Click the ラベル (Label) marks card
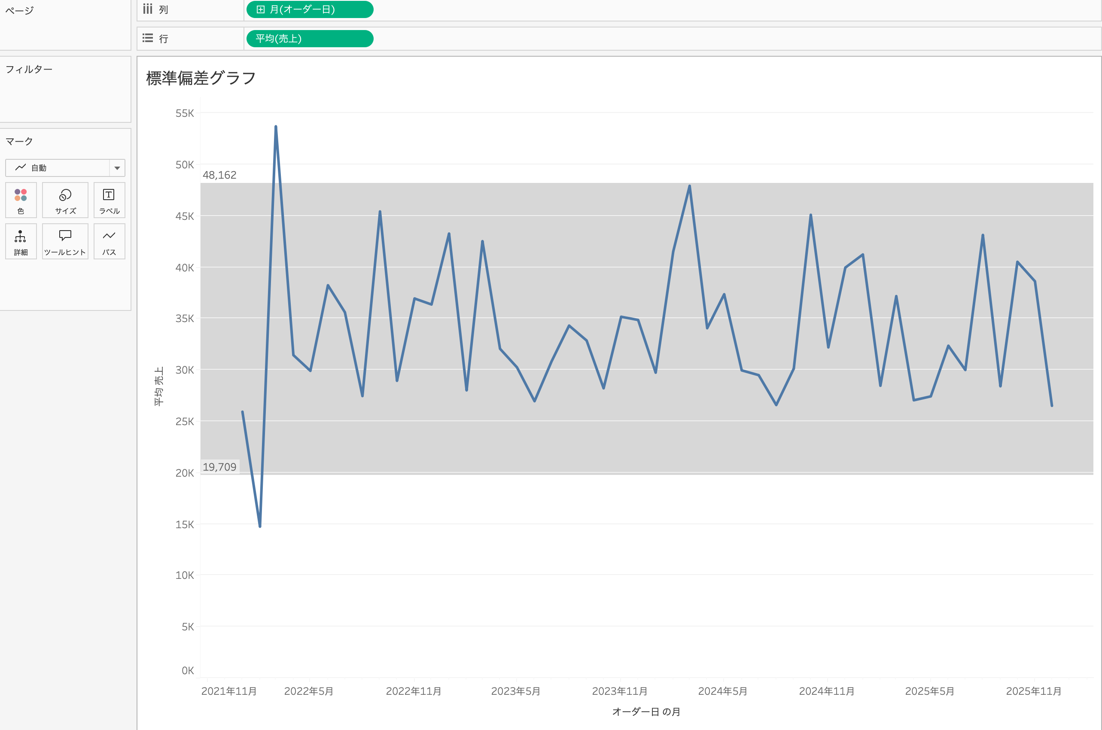This screenshot has width=1102, height=730. click(109, 200)
